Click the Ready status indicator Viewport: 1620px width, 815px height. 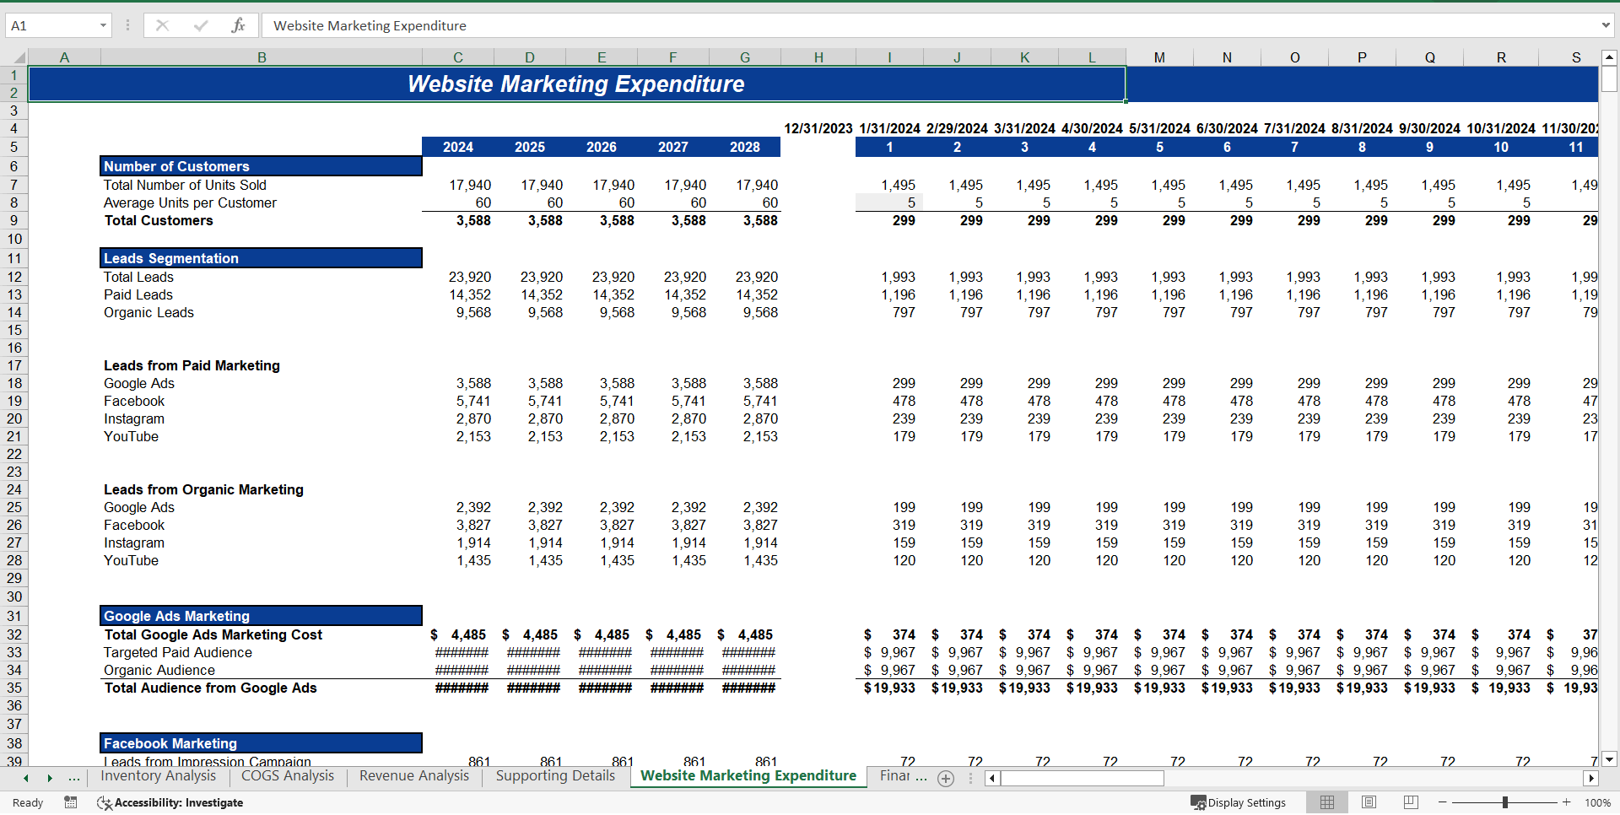[x=28, y=802]
